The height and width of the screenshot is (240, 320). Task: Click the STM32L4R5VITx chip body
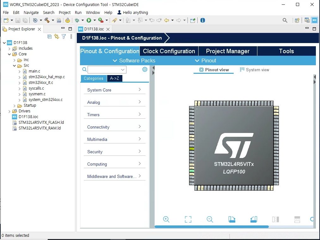(234, 146)
